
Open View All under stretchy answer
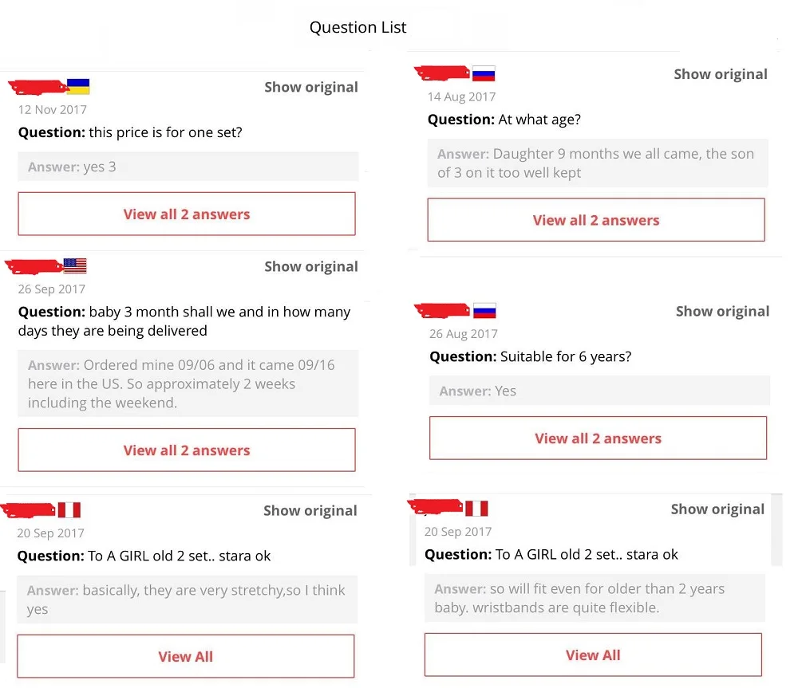point(186,656)
